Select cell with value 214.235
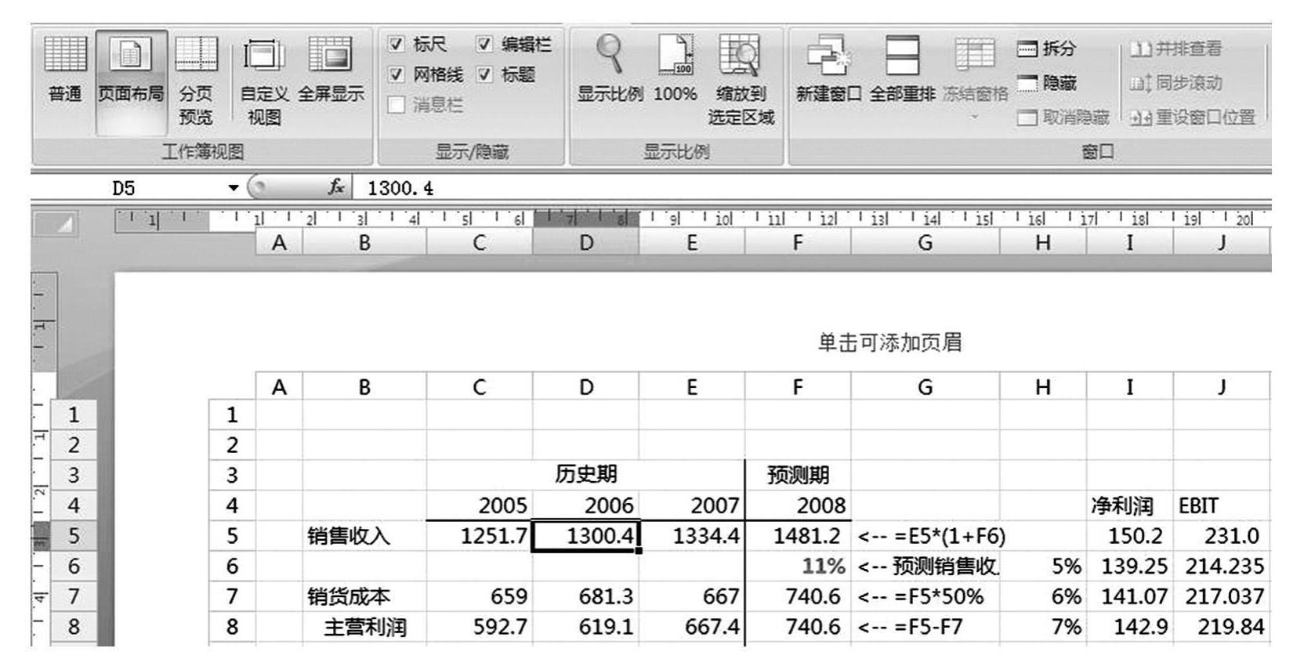 1222,566
